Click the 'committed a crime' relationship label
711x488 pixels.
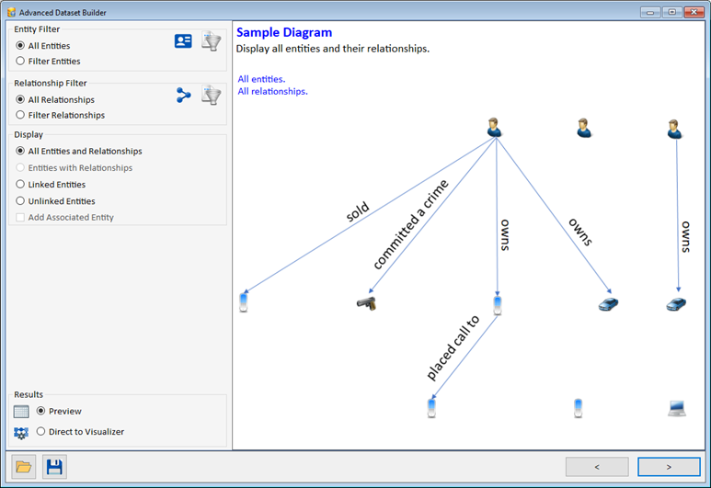point(411,224)
